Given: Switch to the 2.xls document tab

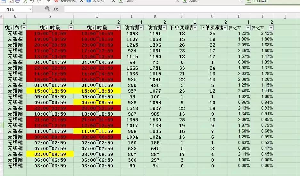Looking at the screenshot, I should click(193, 1).
